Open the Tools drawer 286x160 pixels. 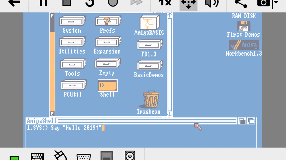click(73, 63)
